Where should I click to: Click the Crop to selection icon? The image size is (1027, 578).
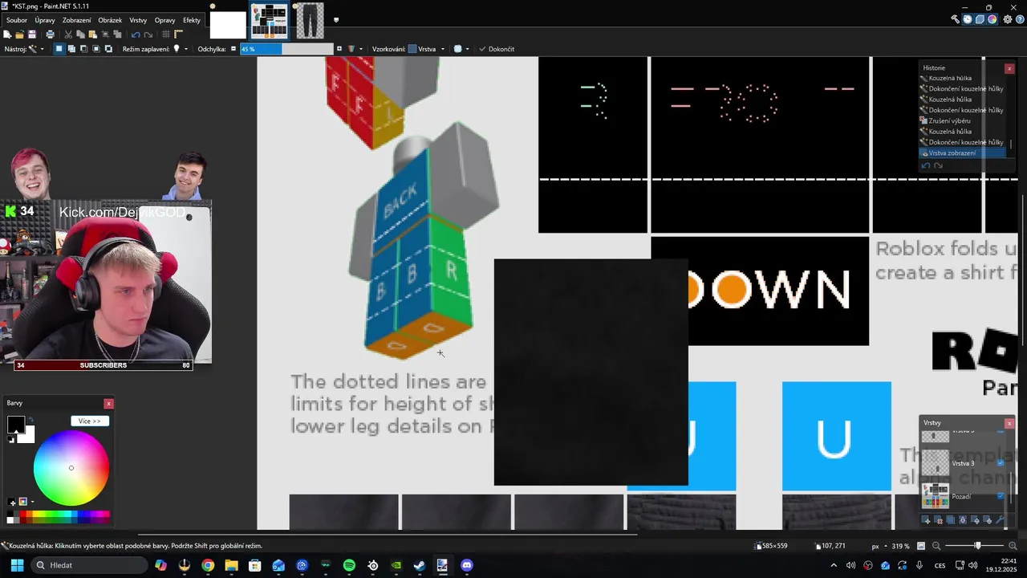105,35
